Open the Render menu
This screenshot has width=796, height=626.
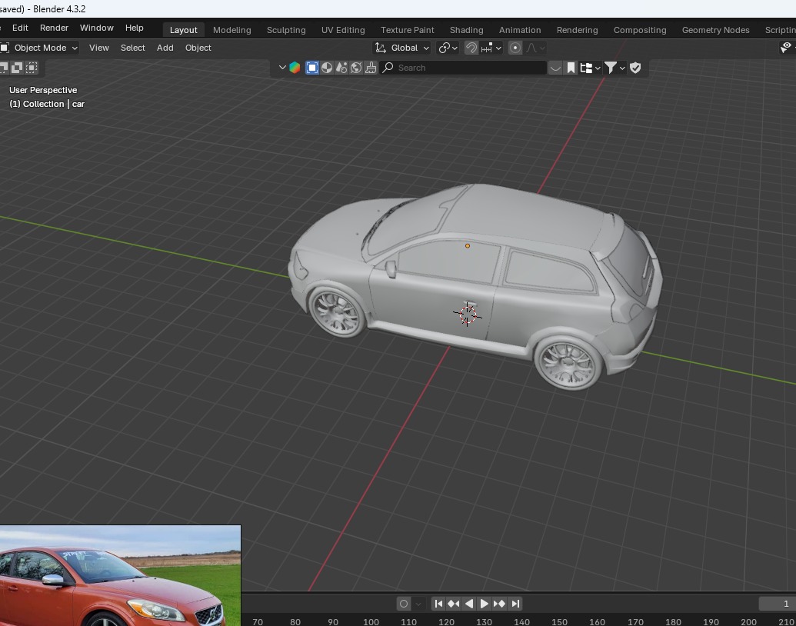click(54, 28)
